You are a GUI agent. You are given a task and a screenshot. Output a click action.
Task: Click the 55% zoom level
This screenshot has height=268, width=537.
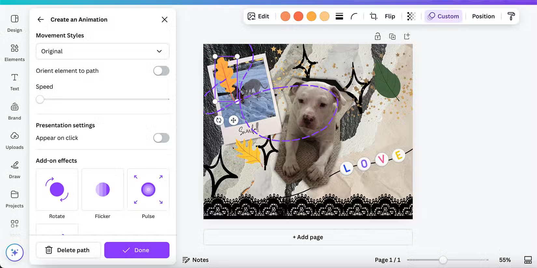505,260
